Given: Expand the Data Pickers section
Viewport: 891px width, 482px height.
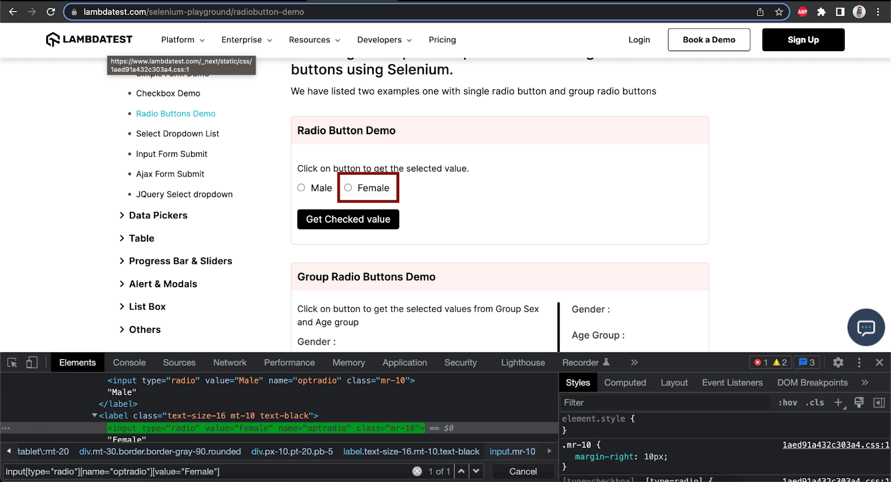Looking at the screenshot, I should 153,215.
